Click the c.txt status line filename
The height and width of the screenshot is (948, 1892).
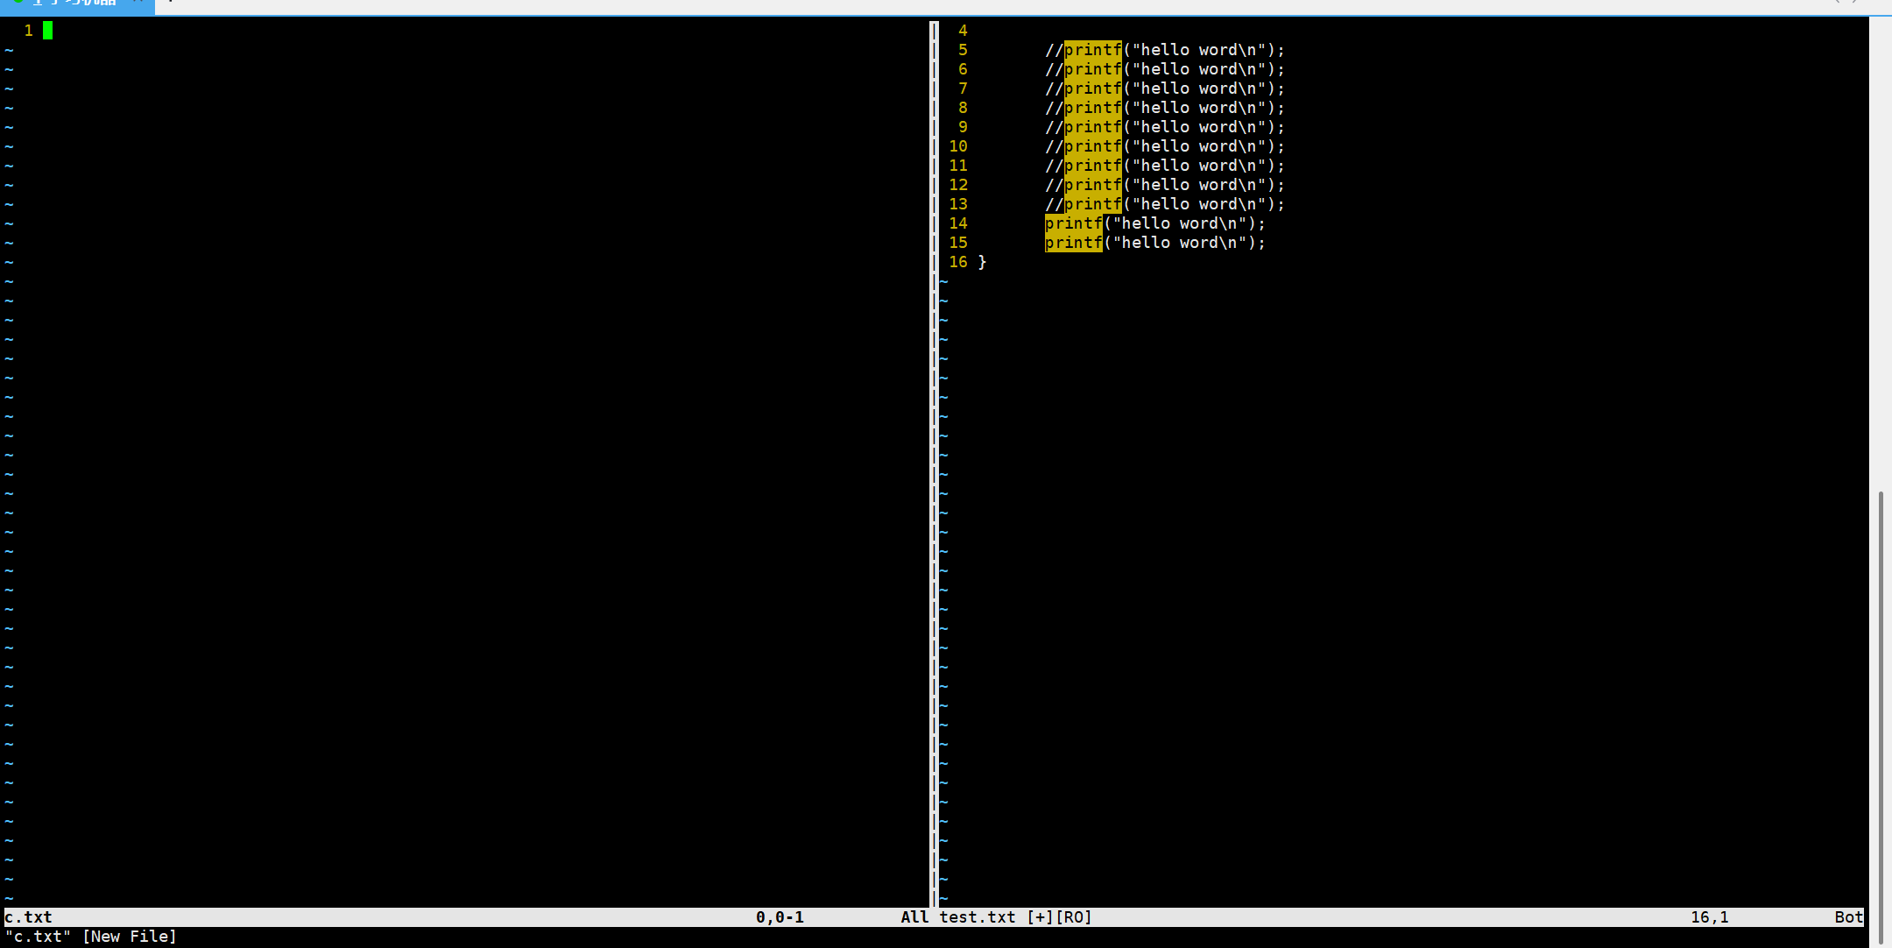(29, 917)
